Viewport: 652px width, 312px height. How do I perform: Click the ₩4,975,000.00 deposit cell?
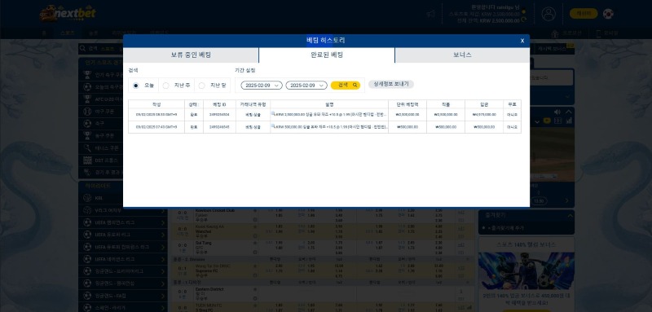click(x=484, y=115)
